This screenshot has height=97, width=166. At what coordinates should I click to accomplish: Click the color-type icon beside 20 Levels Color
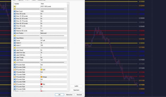15,84
